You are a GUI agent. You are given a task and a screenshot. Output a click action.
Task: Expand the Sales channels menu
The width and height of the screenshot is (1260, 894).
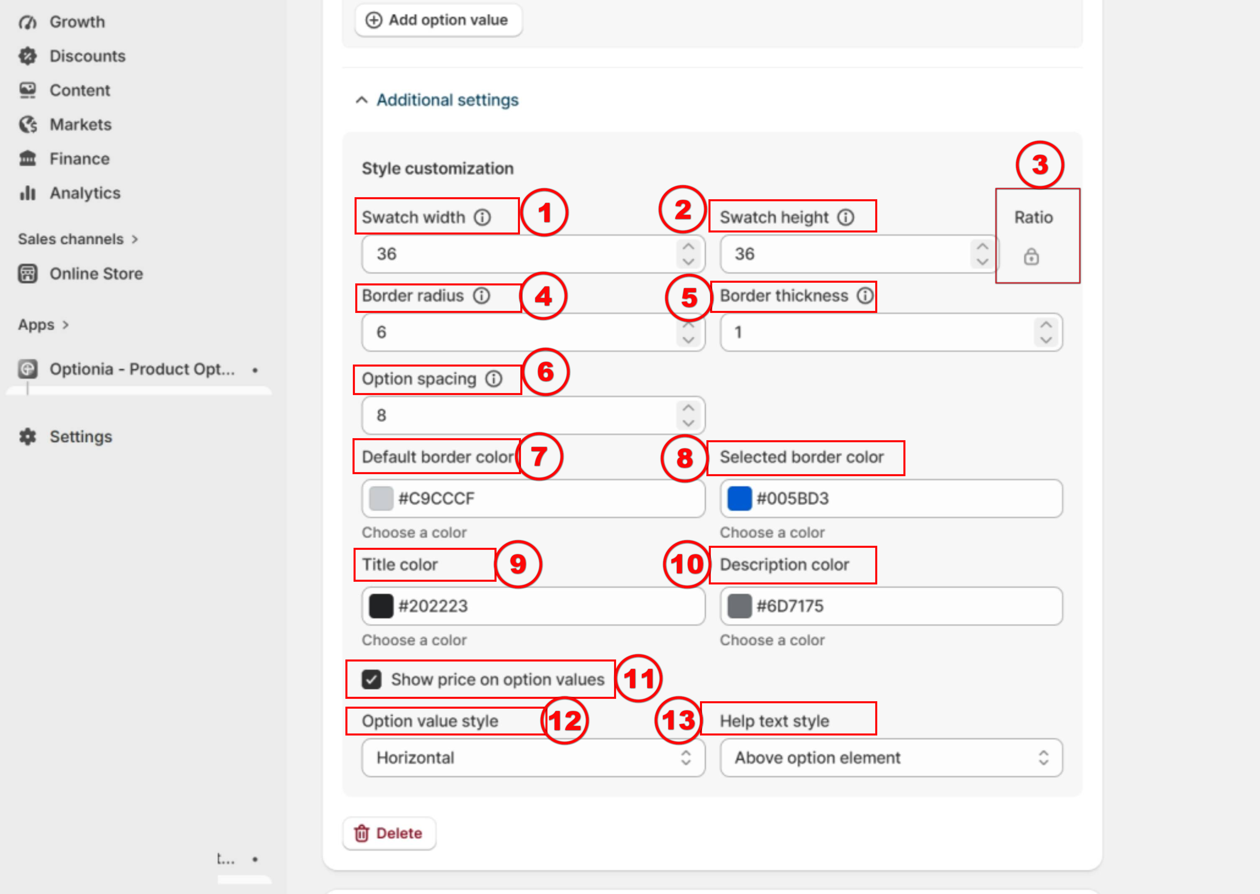point(78,239)
